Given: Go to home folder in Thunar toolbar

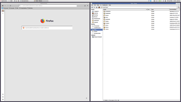Looking at the screenshot, I should 99,7.
